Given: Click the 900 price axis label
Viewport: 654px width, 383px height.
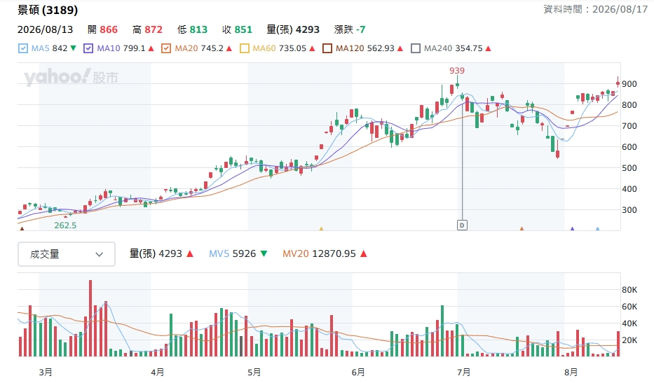Looking at the screenshot, I should click(629, 84).
